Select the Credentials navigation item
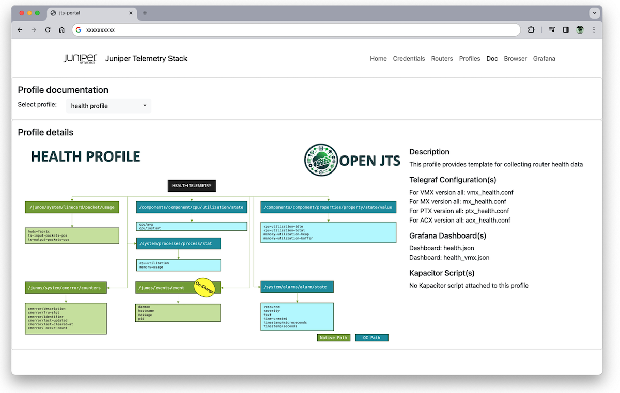The width and height of the screenshot is (620, 393). 409,58
